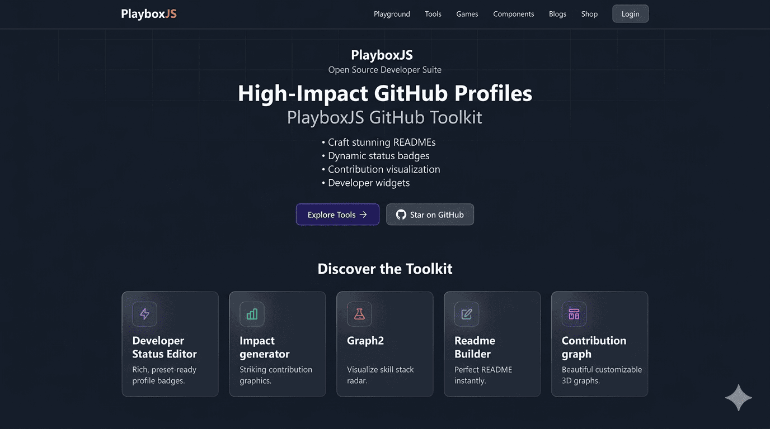Click the PlayboxJS logo
770x429 pixels.
pos(148,13)
